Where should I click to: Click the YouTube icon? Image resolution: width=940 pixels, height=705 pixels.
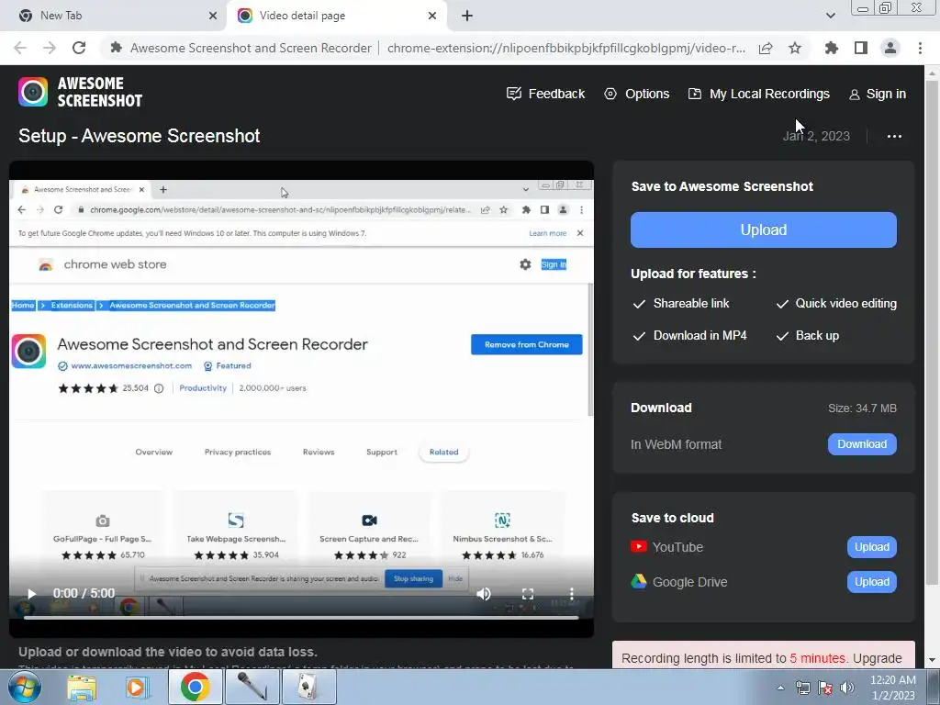(x=639, y=547)
